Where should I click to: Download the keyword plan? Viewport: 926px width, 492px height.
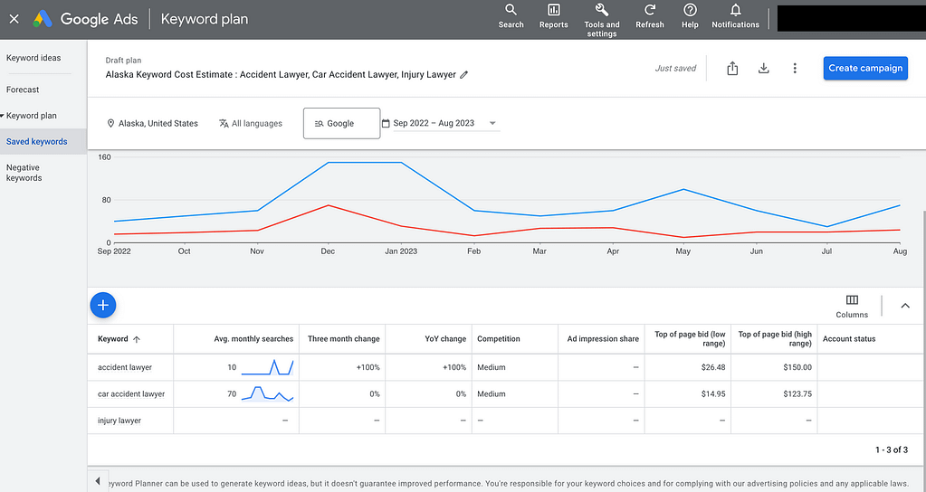(764, 69)
